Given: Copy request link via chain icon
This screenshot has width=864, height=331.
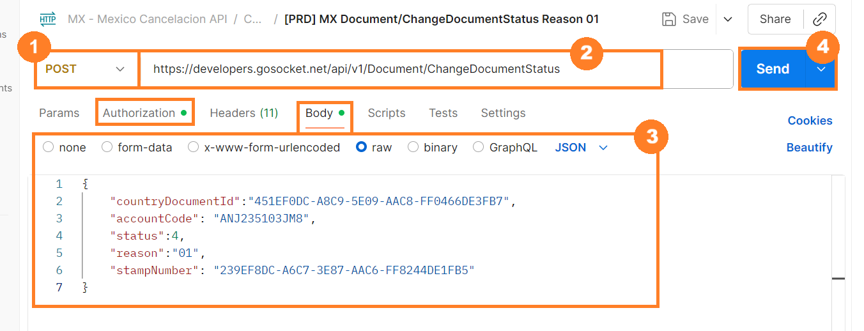Looking at the screenshot, I should [x=819, y=19].
